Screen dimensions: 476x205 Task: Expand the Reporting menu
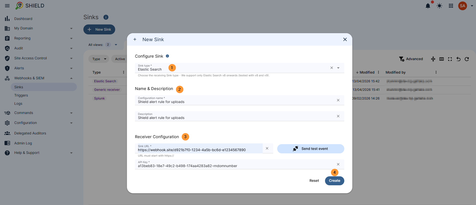71,38
